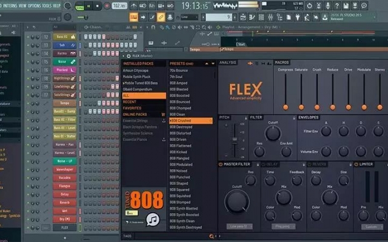Click the download arrow icon next to FL Studio news

325,18
